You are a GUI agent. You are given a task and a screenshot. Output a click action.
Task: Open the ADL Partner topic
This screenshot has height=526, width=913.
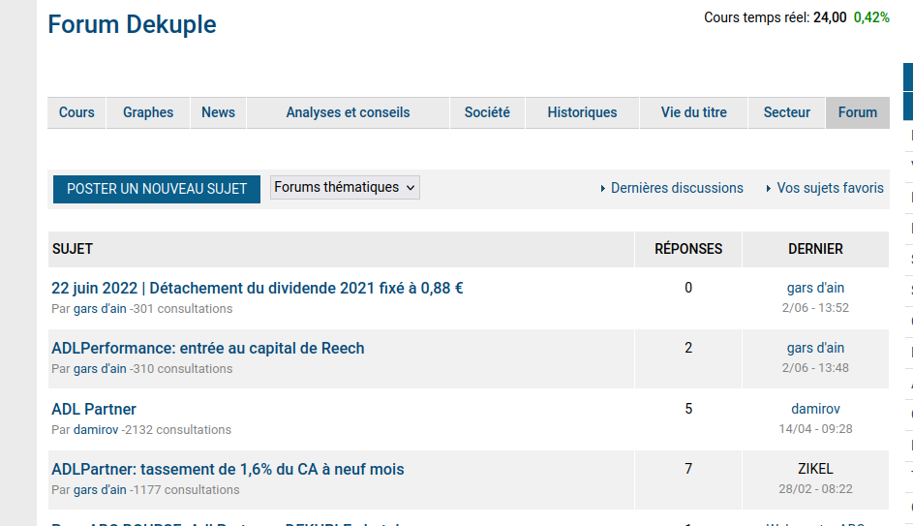[94, 410]
